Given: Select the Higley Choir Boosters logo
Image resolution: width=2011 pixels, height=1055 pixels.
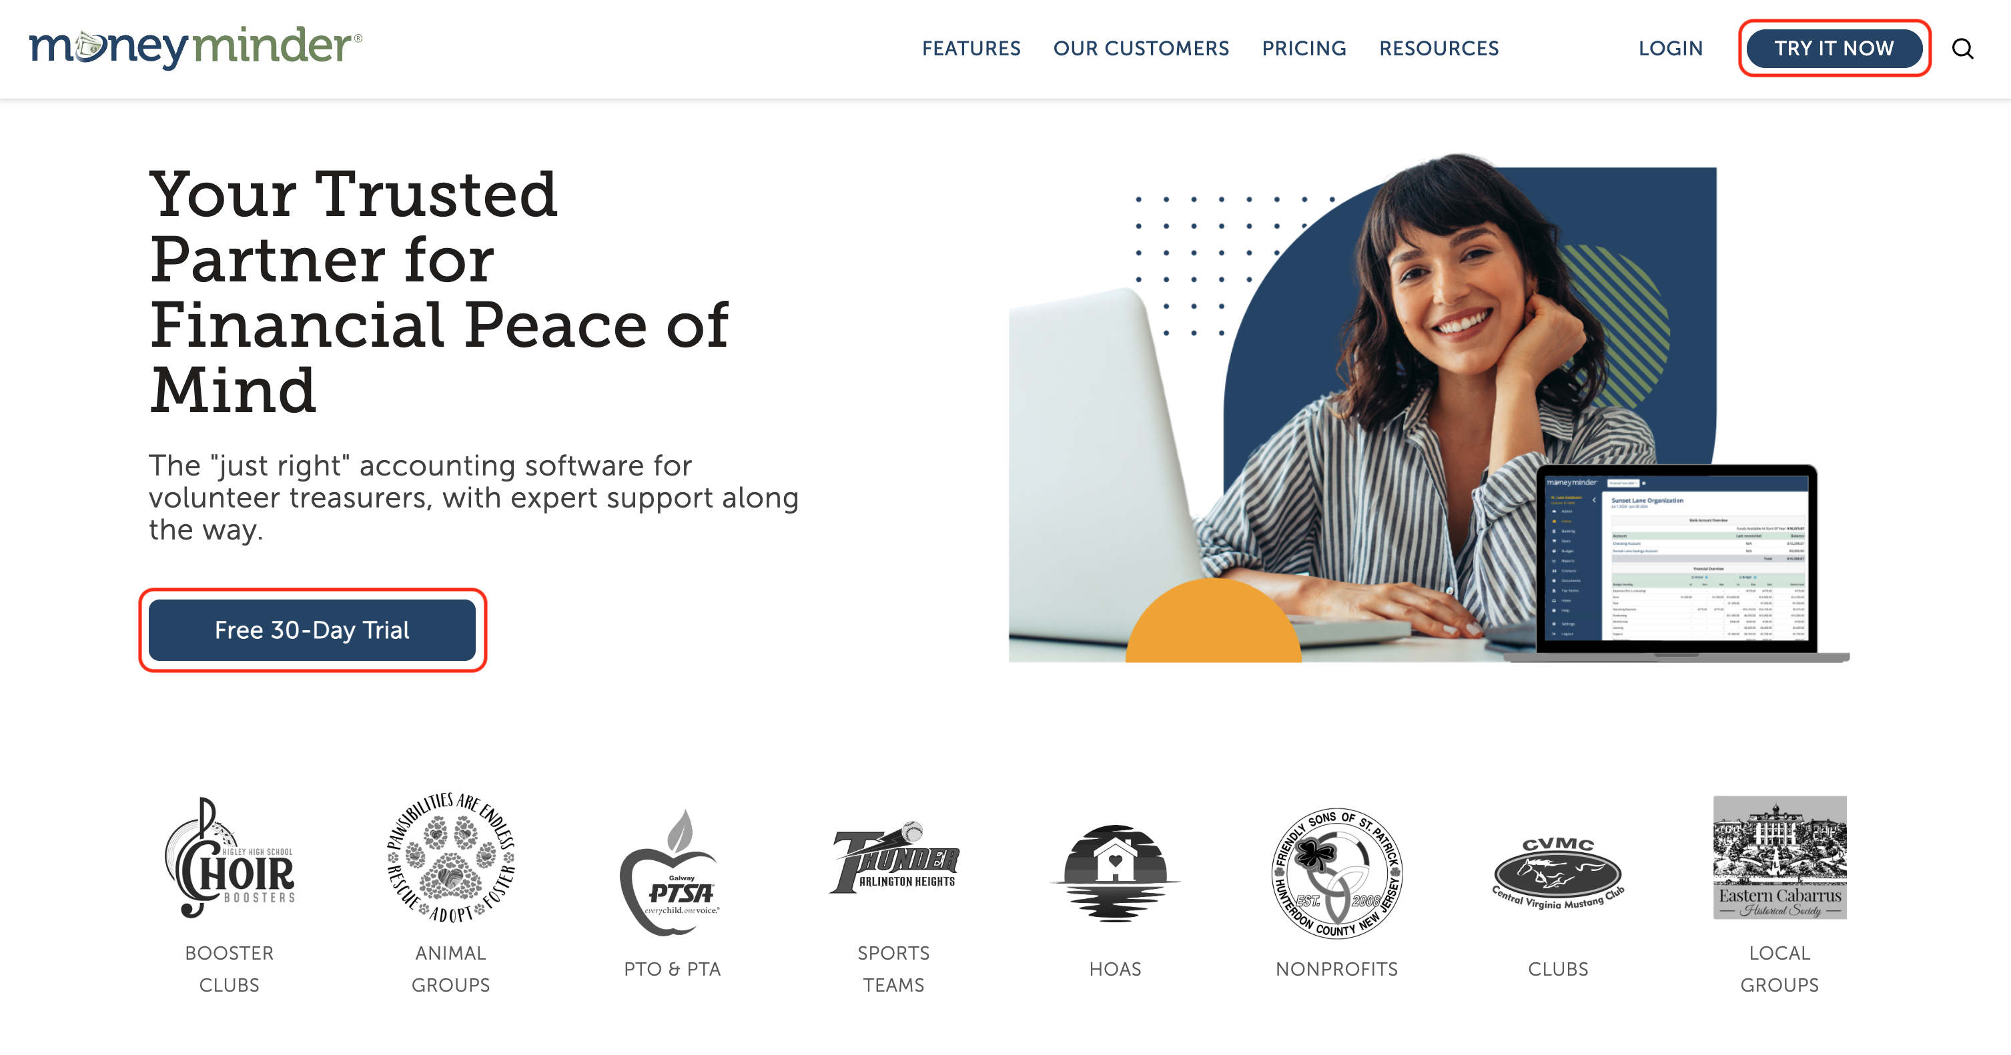Looking at the screenshot, I should tap(230, 856).
